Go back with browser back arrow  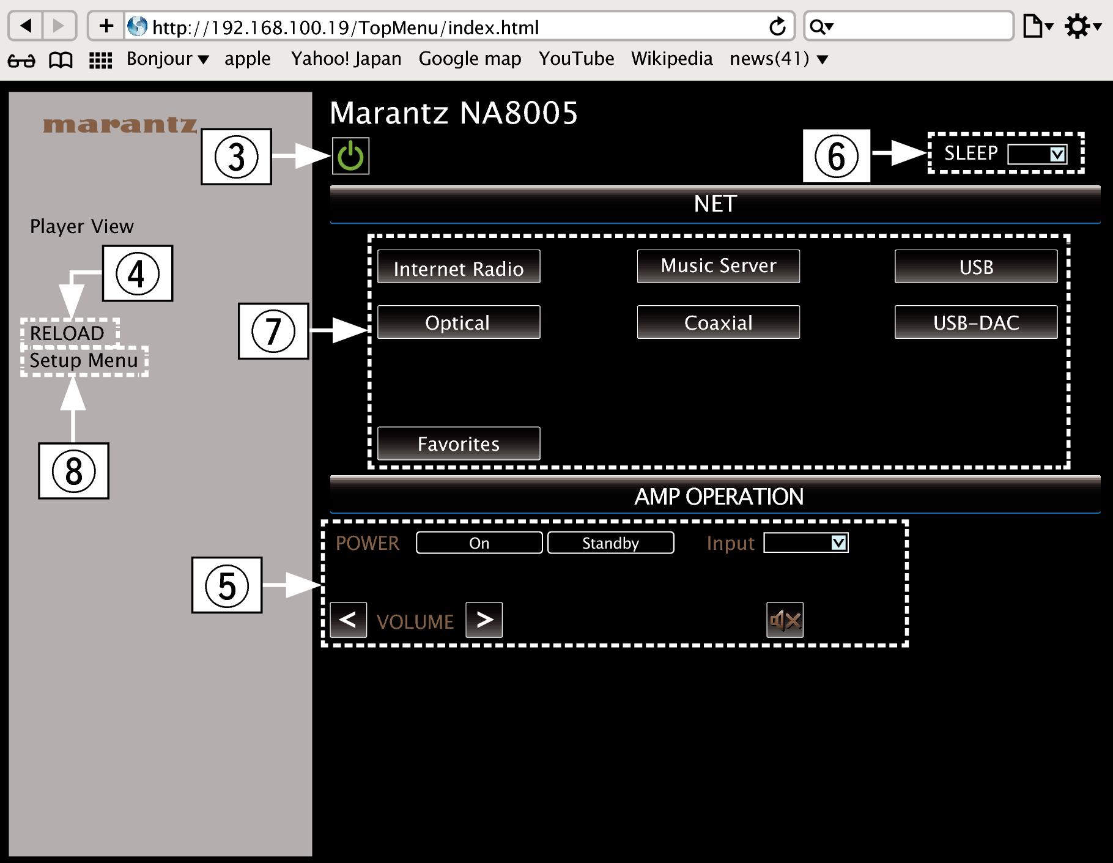[26, 26]
